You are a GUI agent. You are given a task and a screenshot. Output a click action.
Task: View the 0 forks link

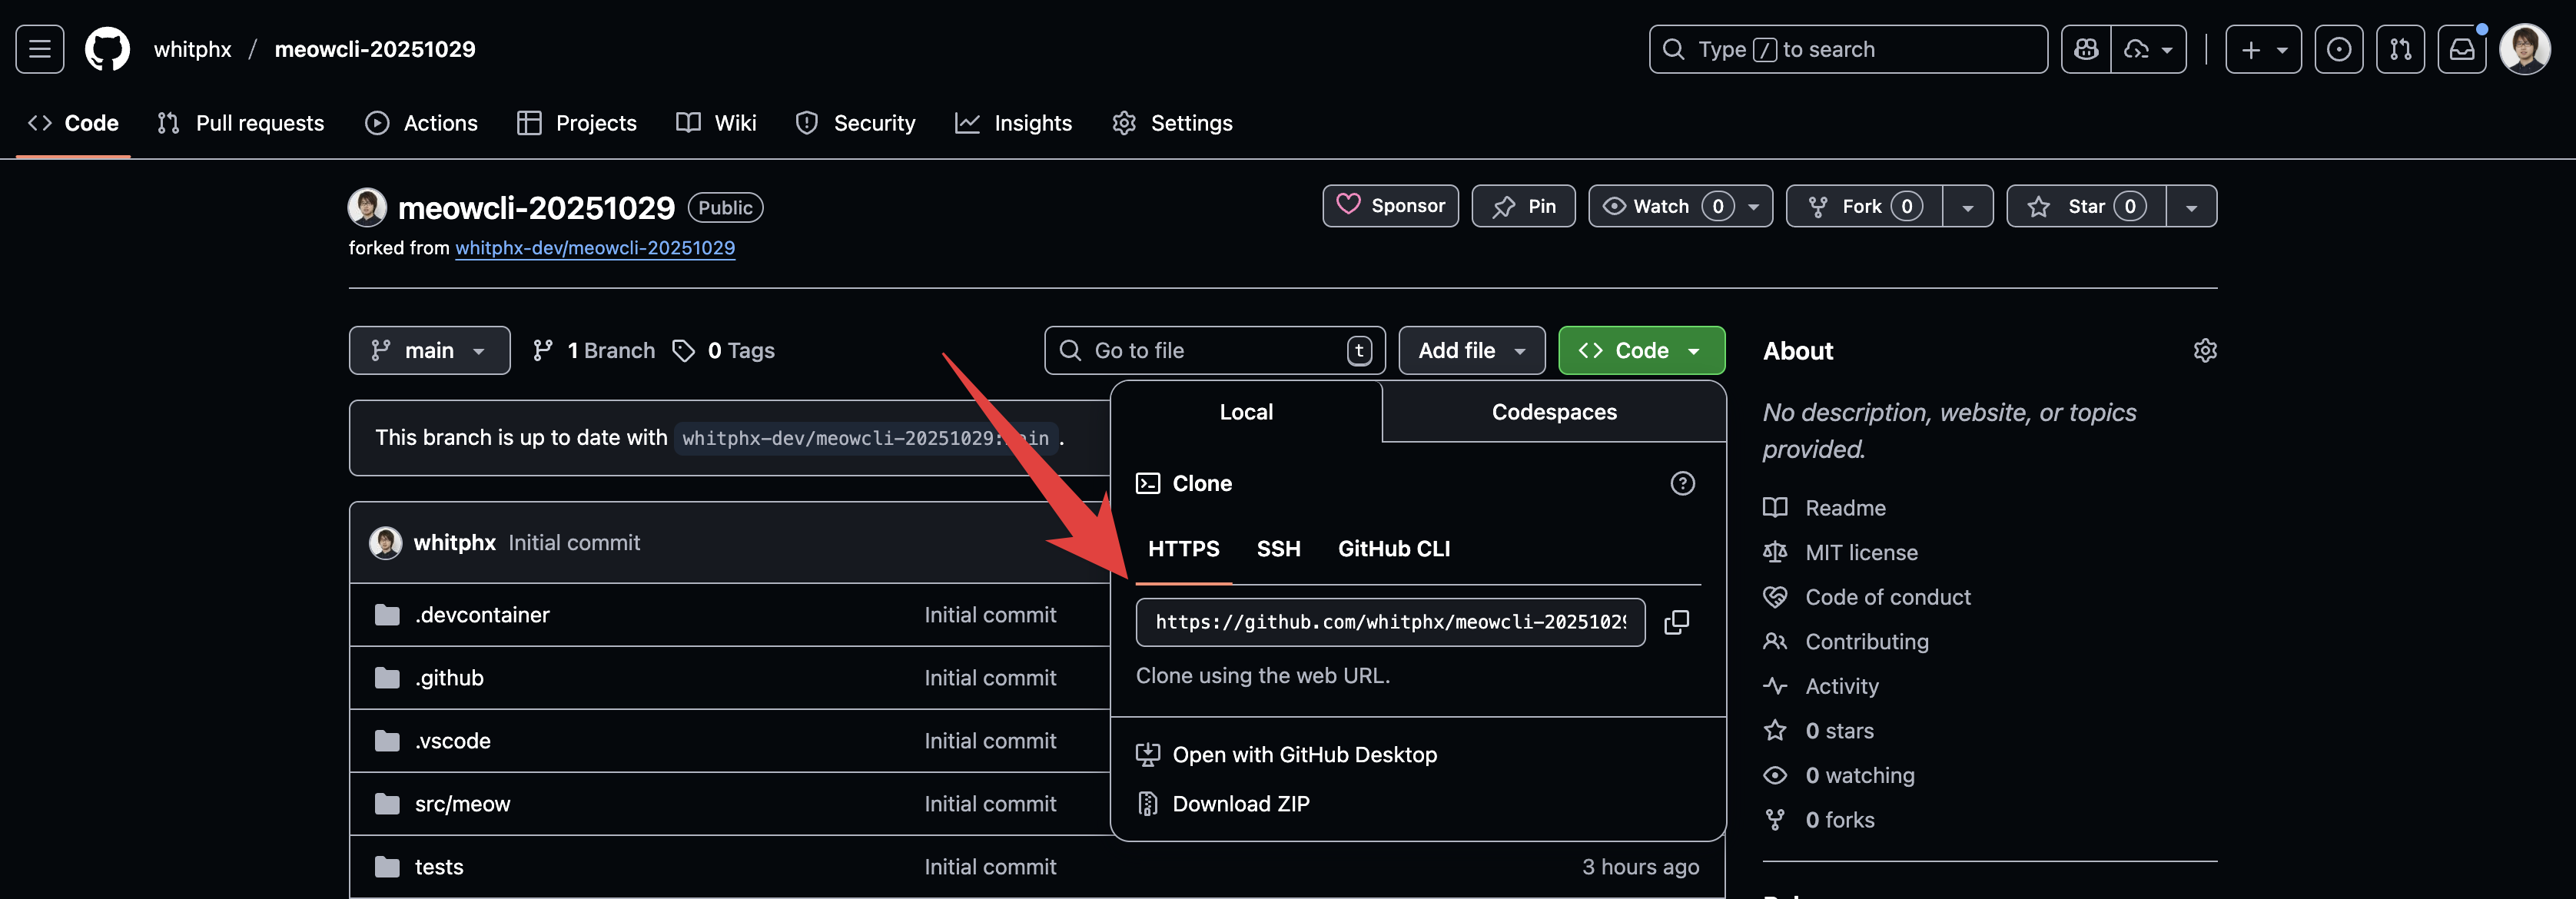[x=1819, y=820]
